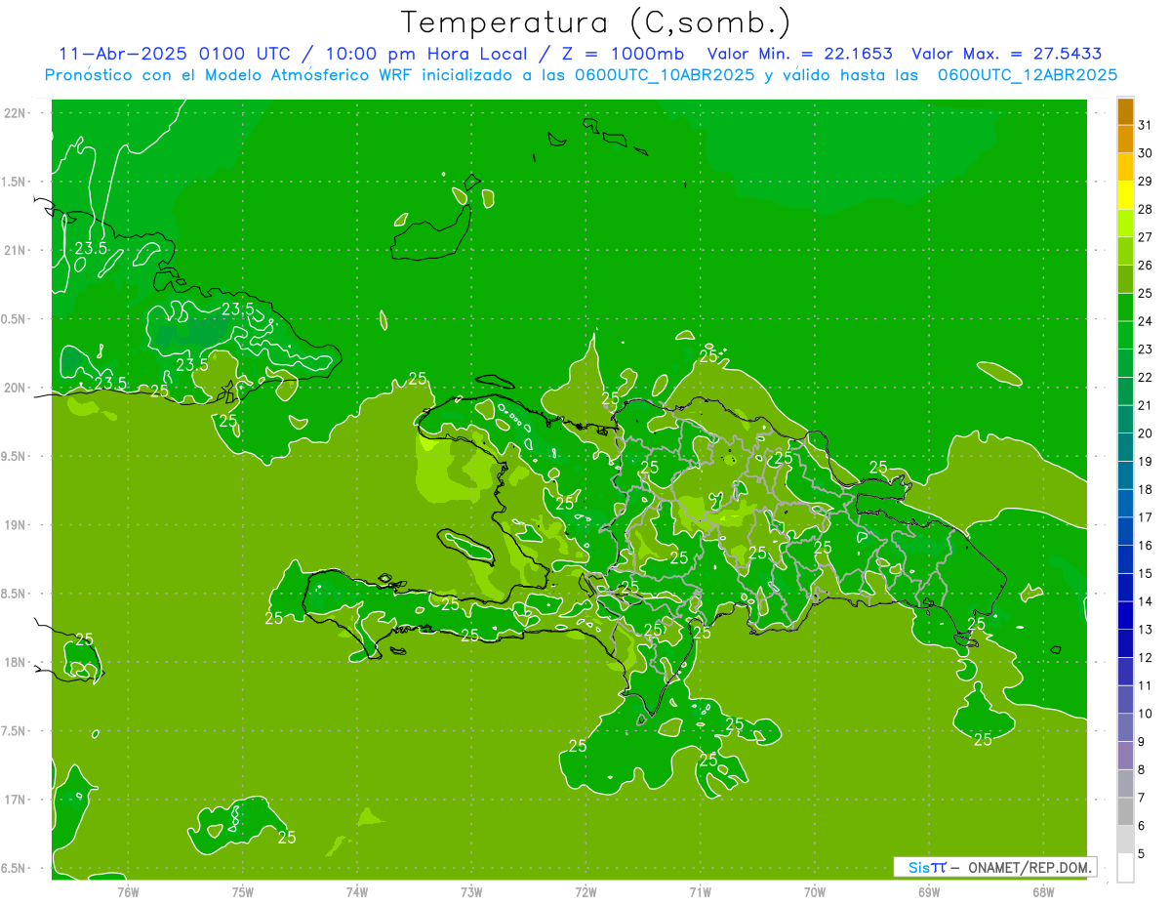The image size is (1171, 905).
Task: Click the 22N latitude label
Action: (16, 113)
